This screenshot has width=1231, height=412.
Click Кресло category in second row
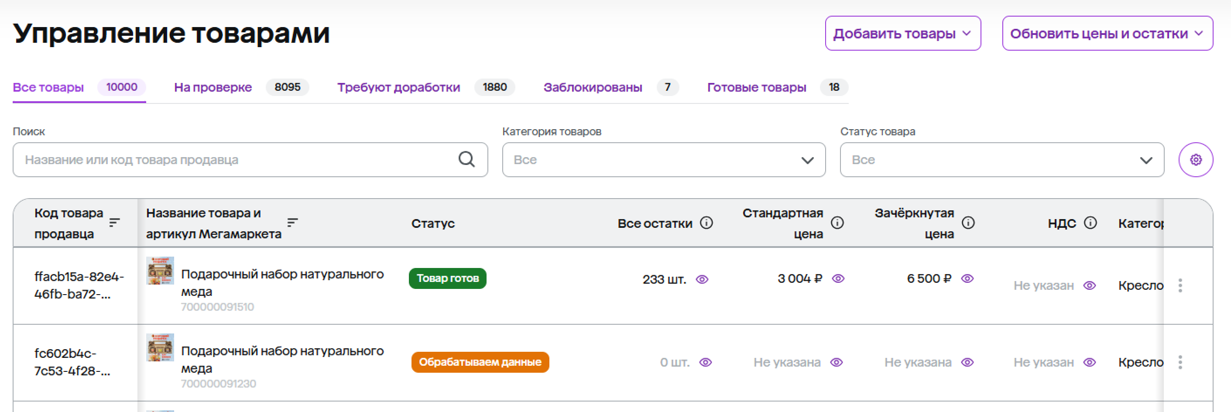click(1140, 362)
